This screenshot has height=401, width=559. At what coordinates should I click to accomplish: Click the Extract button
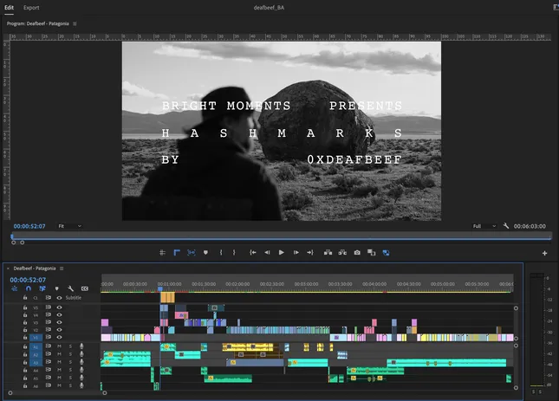[x=342, y=253]
